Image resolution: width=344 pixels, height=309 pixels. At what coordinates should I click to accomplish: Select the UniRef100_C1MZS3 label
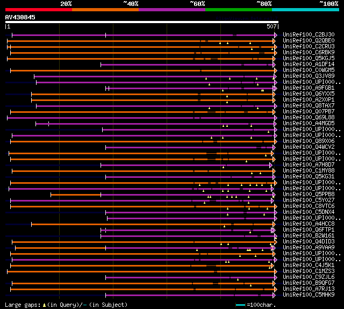click(x=309, y=271)
